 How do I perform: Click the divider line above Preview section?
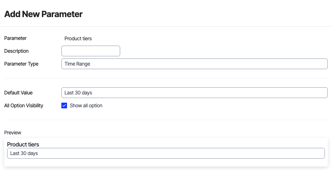click(x=166, y=120)
